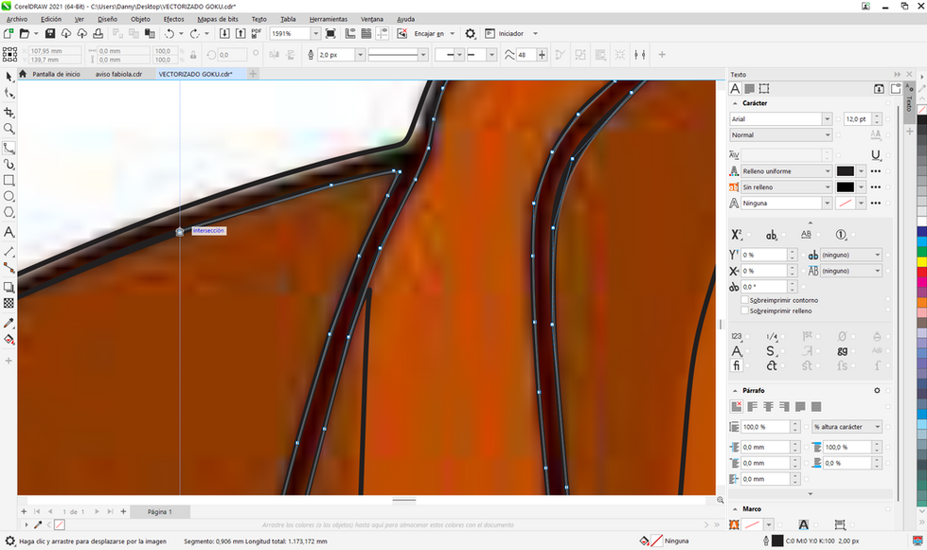
Task: Open the Arial font list dropdown
Action: pyautogui.click(x=827, y=118)
